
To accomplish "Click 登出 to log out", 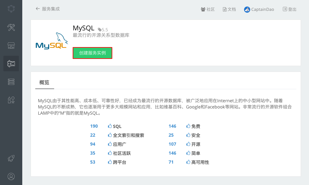I will [289, 9].
